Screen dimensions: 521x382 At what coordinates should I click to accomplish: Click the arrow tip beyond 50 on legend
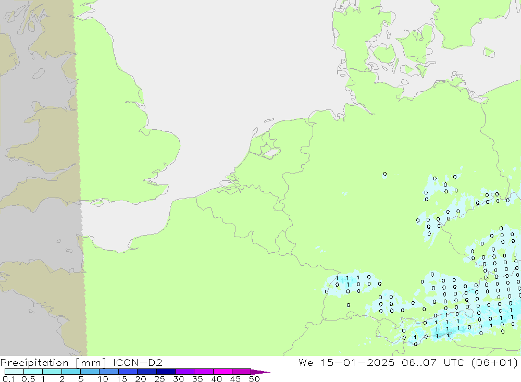coord(260,372)
